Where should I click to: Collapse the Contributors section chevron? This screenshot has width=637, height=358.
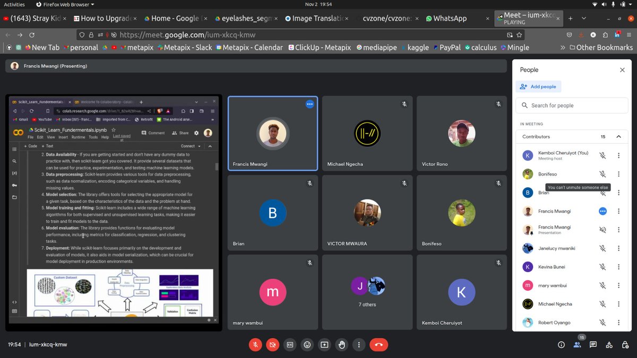click(x=618, y=137)
